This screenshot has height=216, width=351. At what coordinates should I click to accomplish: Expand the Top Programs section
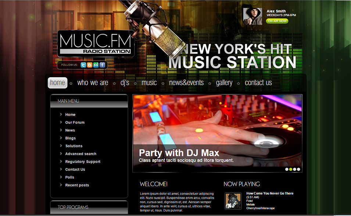[72, 207]
